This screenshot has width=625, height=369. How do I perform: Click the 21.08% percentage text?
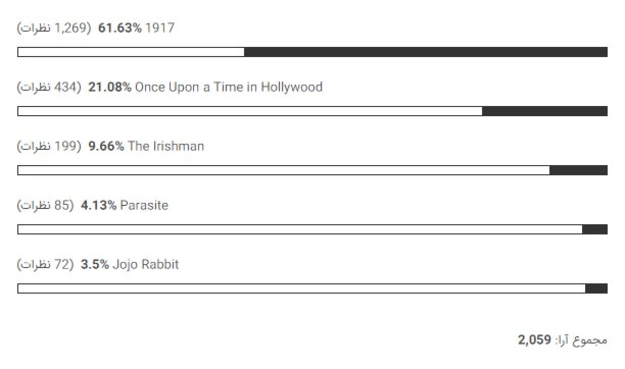pyautogui.click(x=110, y=87)
